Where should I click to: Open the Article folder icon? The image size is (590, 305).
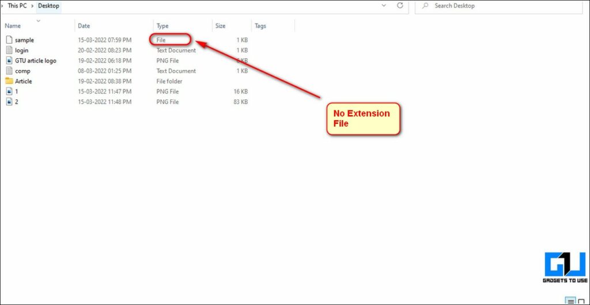(x=9, y=81)
